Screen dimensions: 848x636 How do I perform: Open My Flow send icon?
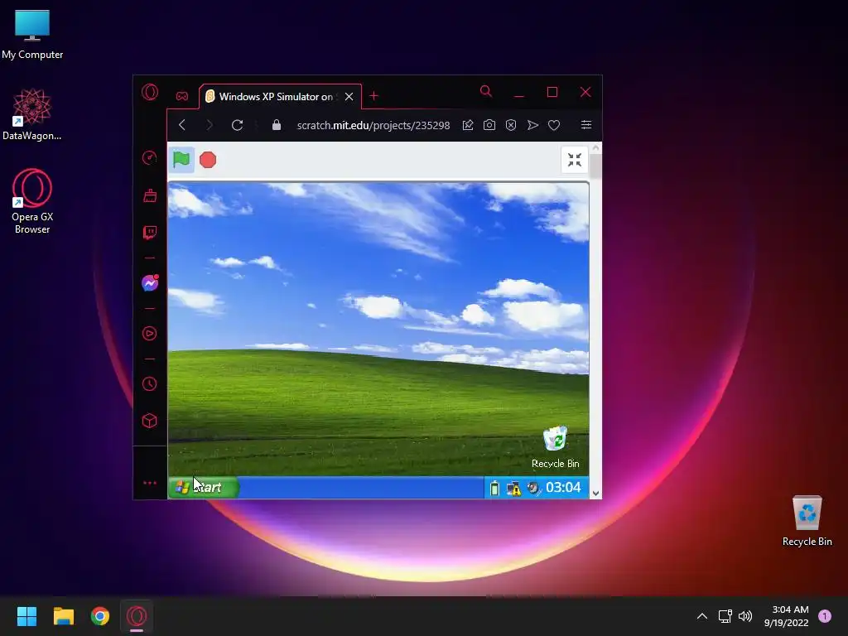(532, 125)
